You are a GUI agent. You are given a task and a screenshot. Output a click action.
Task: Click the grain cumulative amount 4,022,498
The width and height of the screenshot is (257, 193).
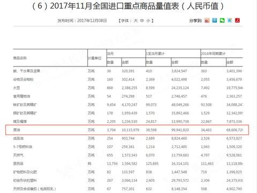pyautogui.click(x=179, y=79)
